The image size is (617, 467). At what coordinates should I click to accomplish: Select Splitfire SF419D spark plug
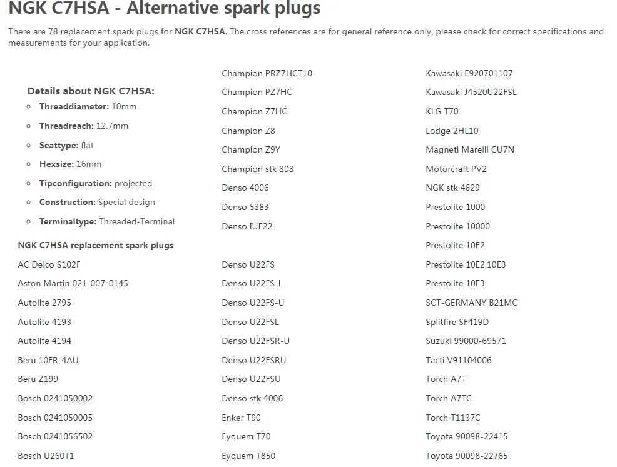(x=457, y=322)
